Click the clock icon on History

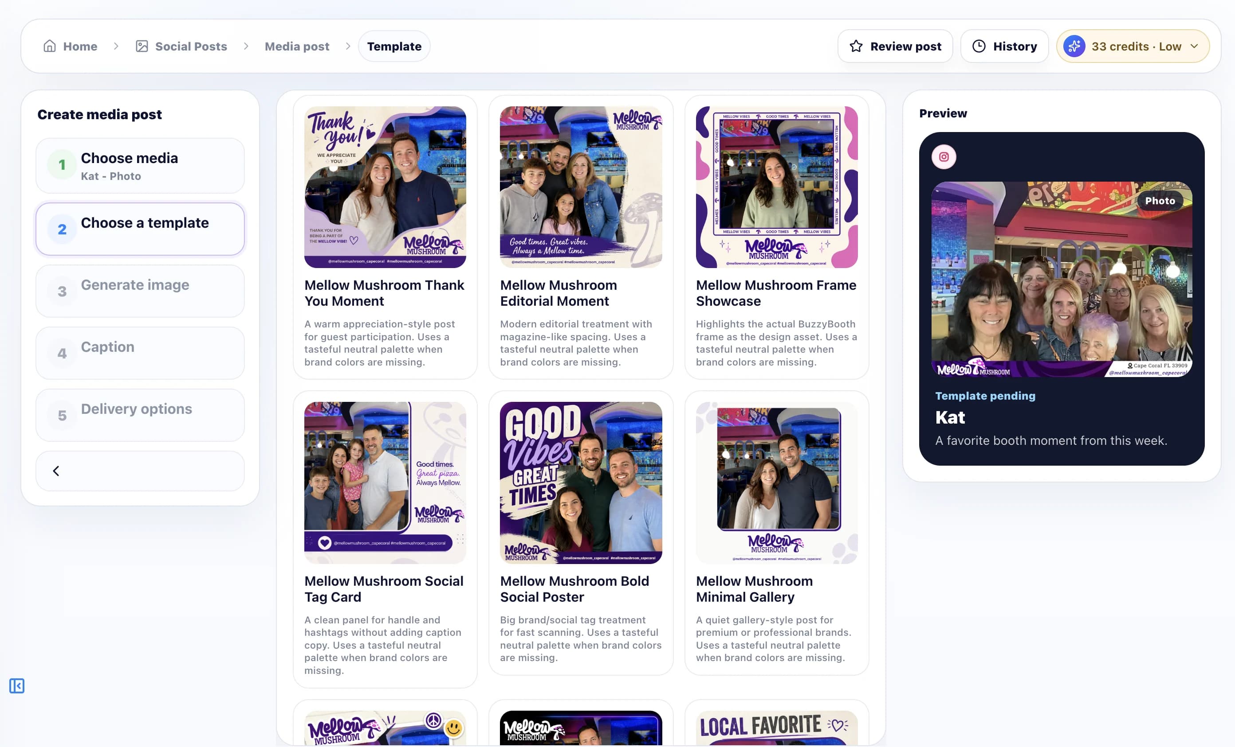979,46
